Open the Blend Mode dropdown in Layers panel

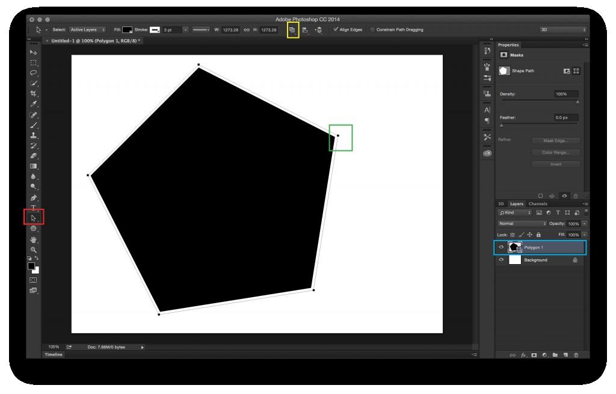tap(521, 224)
